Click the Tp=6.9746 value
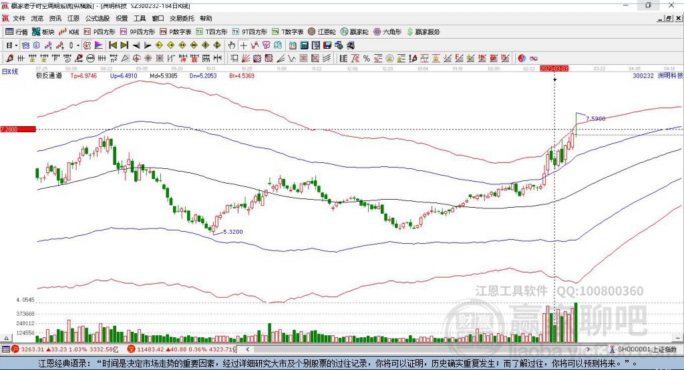 (x=83, y=76)
